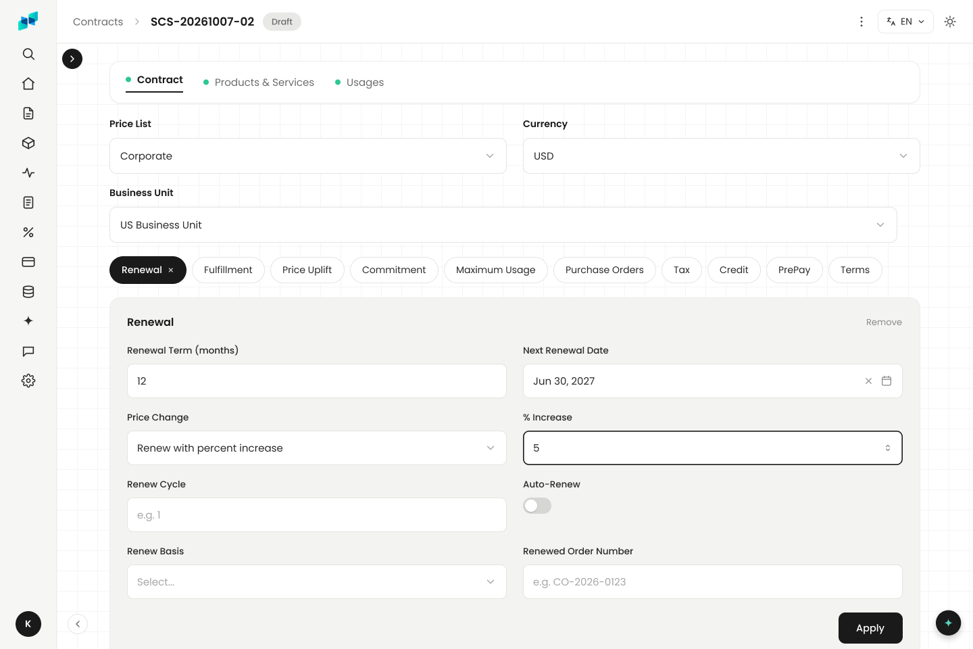Open the documents icon in sidebar
Viewport: 973px width, 649px height.
coord(28,114)
